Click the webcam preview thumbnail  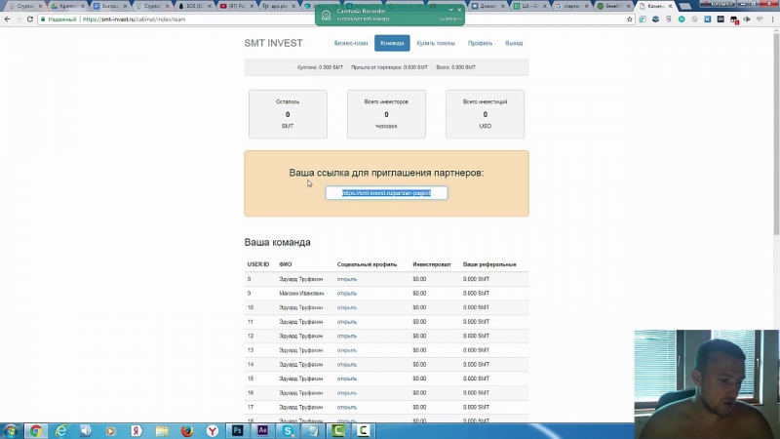click(x=706, y=383)
